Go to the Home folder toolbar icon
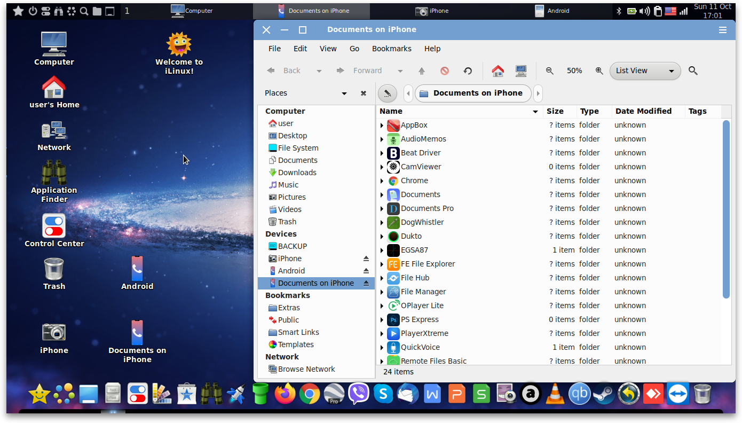This screenshot has width=742, height=423. click(498, 70)
